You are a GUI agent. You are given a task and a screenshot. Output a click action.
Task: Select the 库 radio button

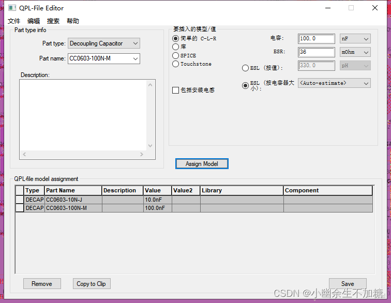click(x=175, y=47)
